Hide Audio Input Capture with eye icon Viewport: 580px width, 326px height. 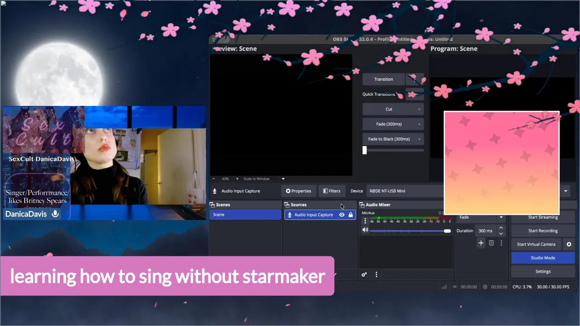coord(342,215)
